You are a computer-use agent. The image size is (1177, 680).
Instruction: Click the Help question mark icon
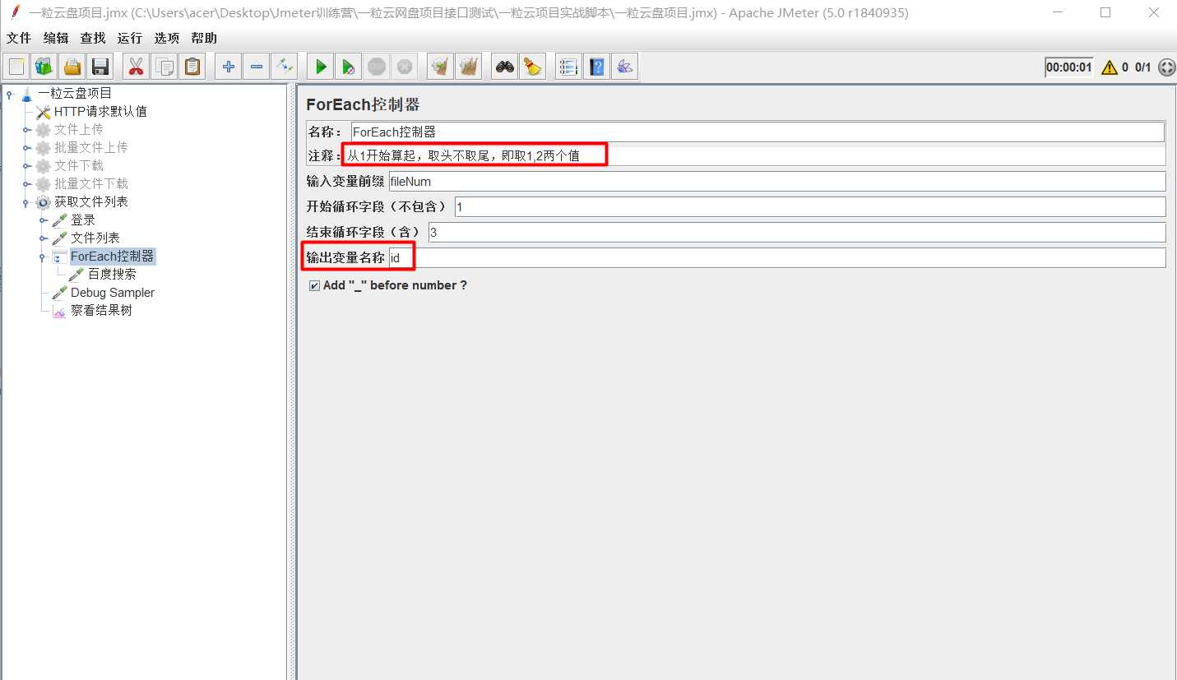point(596,67)
